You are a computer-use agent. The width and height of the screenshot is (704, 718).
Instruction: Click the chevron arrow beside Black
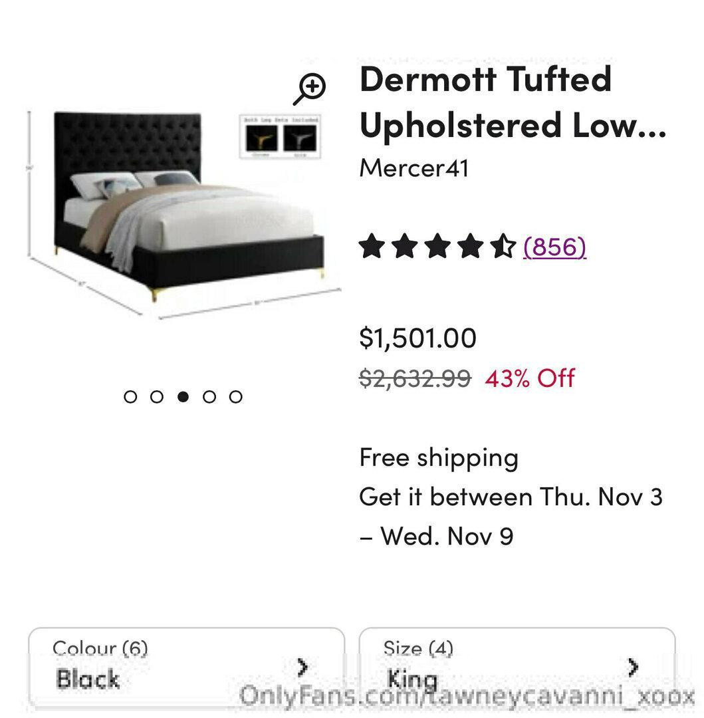302,667
